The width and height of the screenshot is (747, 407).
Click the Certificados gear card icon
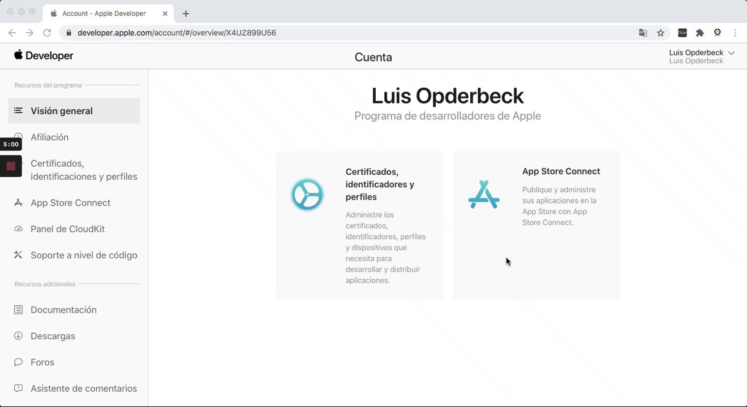pyautogui.click(x=307, y=194)
